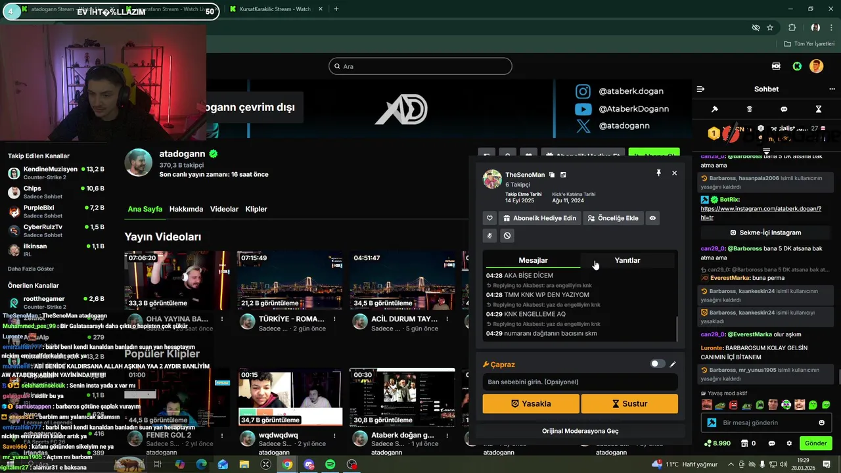This screenshot has width=841, height=473.
Task: Open Tüm Yer İşaretleri bookmarks folder
Action: click(x=809, y=43)
